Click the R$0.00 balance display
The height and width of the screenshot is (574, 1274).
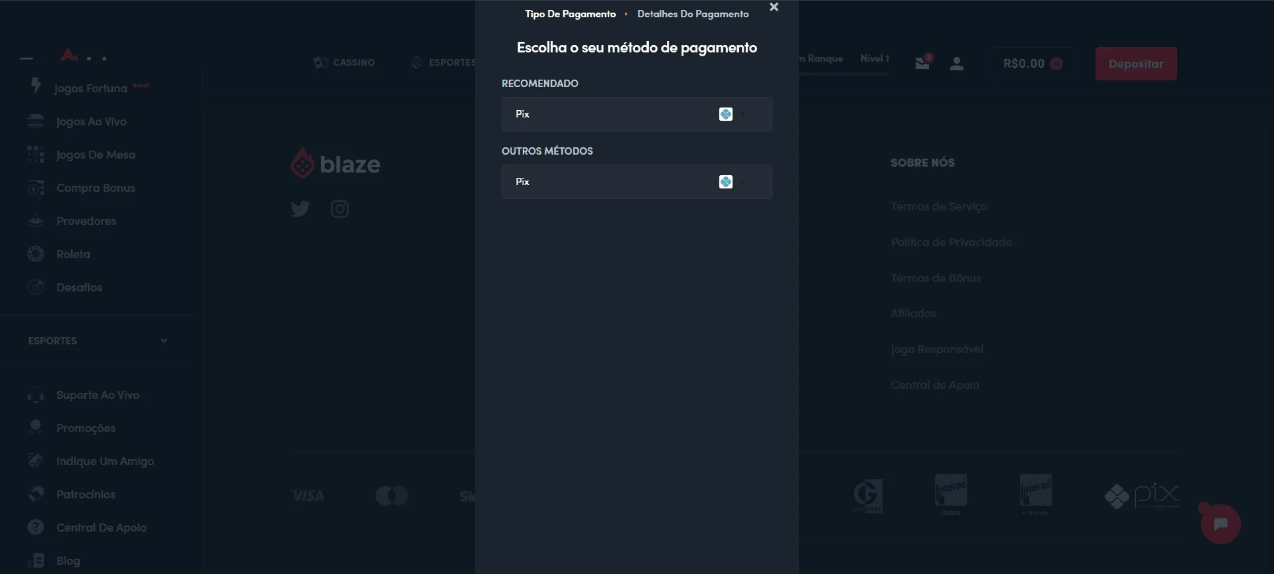click(x=1032, y=64)
